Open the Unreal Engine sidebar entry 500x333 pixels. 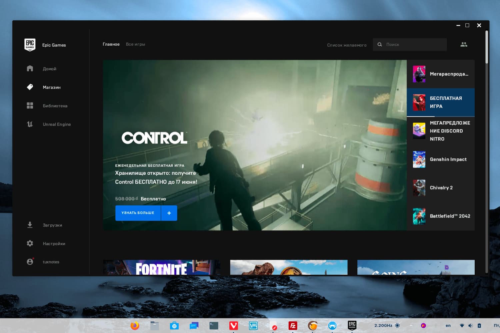point(57,124)
